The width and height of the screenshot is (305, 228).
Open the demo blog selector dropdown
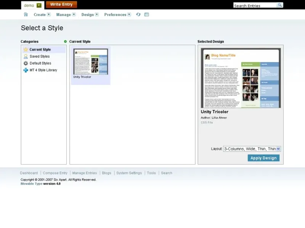click(x=39, y=5)
